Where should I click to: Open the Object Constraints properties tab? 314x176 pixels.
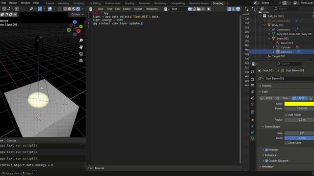[253, 132]
